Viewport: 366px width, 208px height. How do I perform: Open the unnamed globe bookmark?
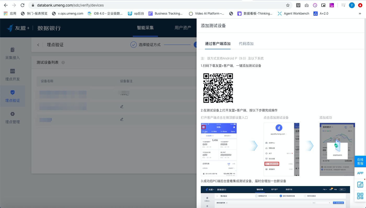point(231,14)
